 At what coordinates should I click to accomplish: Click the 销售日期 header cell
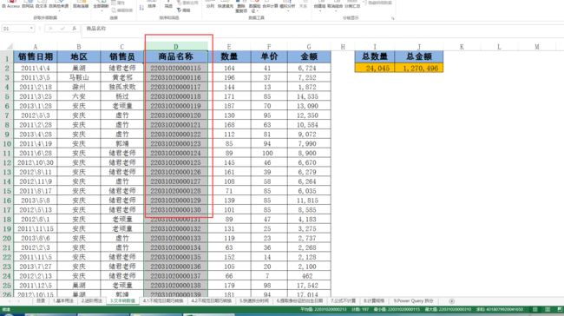tap(36, 56)
